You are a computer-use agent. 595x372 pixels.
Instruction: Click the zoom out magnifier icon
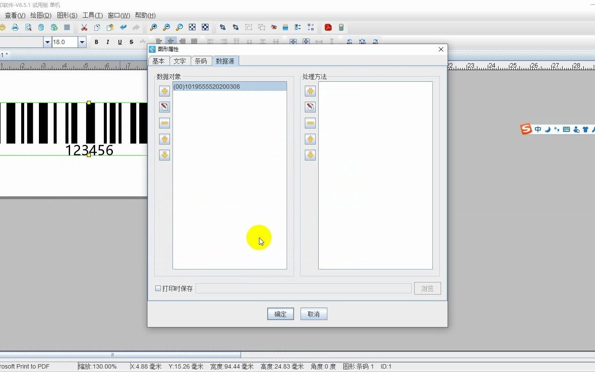pyautogui.click(x=166, y=27)
